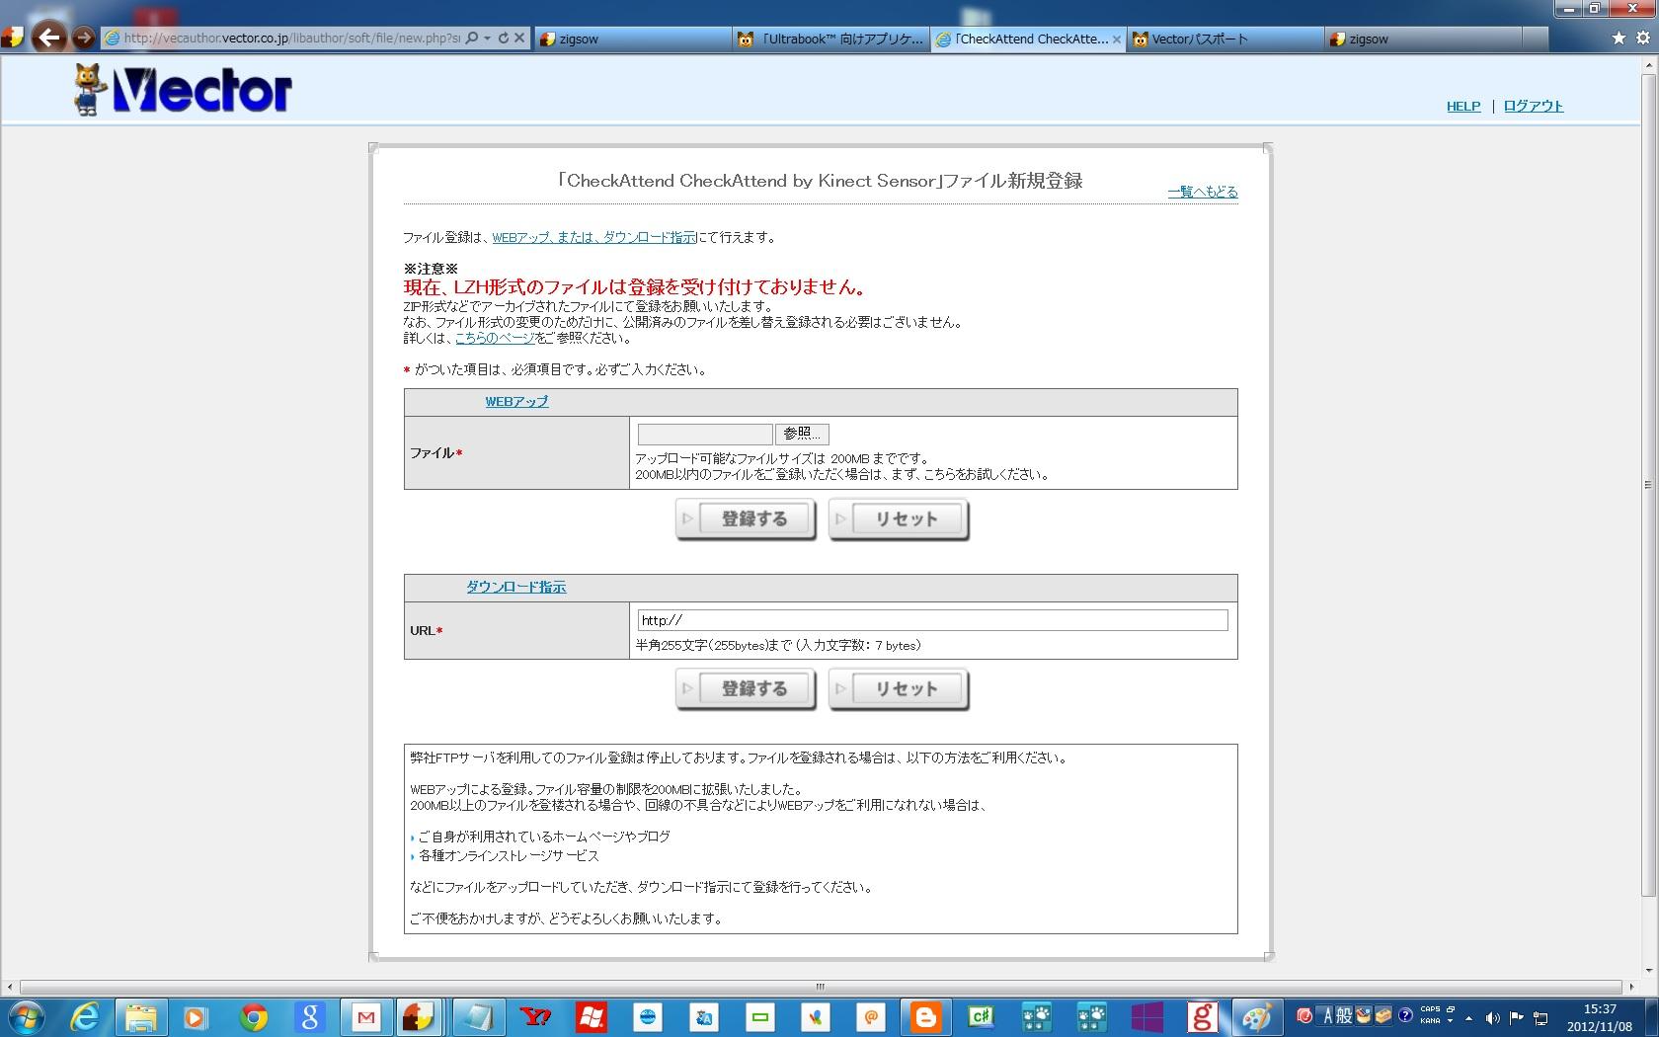
Task: Open the こちらのページ link
Action: pyautogui.click(x=495, y=338)
